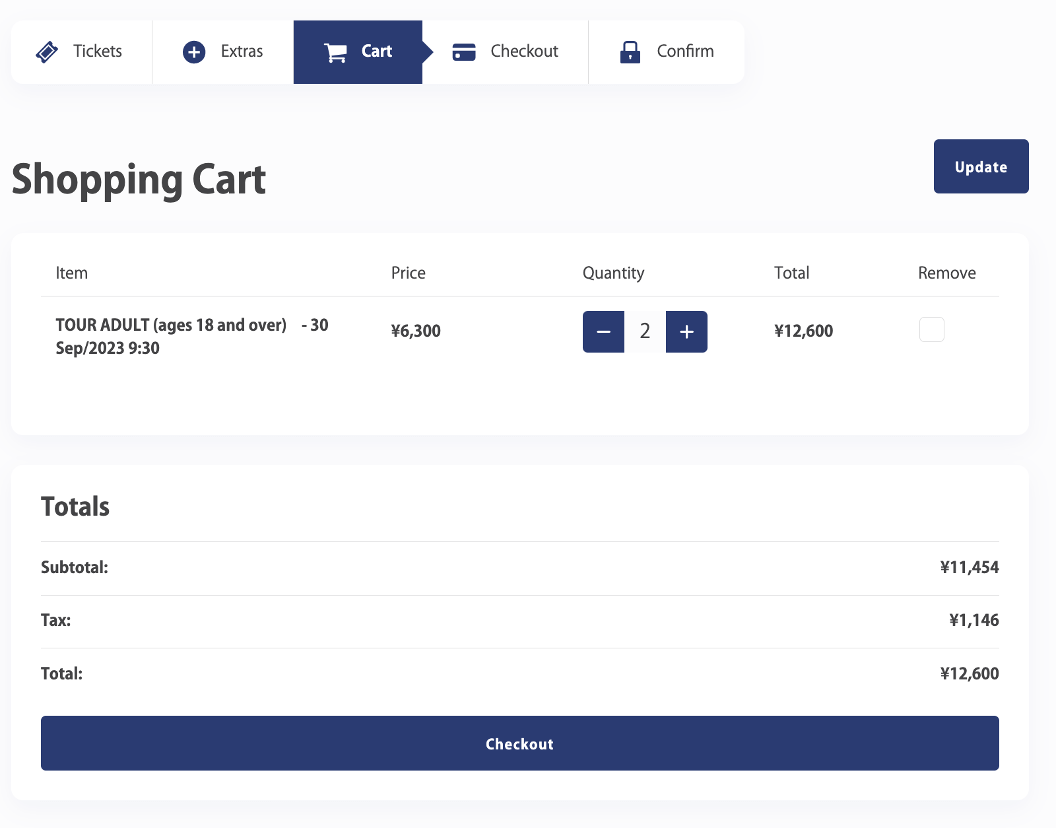Click the padlock icon beside Confirm

(x=630, y=52)
